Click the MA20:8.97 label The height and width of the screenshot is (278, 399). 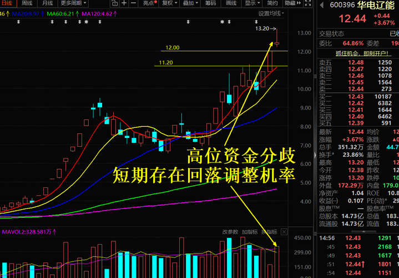click(x=28, y=14)
